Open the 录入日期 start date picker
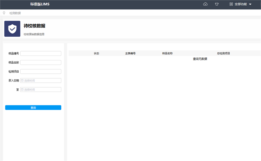 [x=41, y=80]
